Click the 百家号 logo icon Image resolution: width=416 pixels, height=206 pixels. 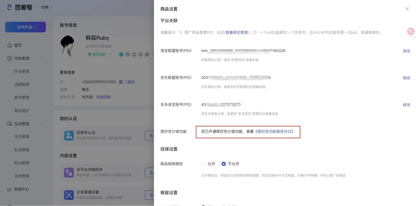[10, 7]
